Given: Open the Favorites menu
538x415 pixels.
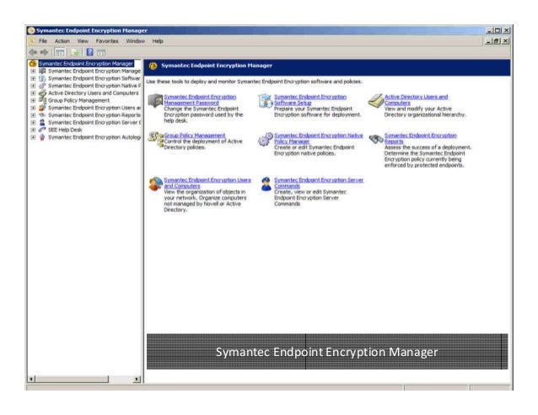Looking at the screenshot, I should coord(107,41).
